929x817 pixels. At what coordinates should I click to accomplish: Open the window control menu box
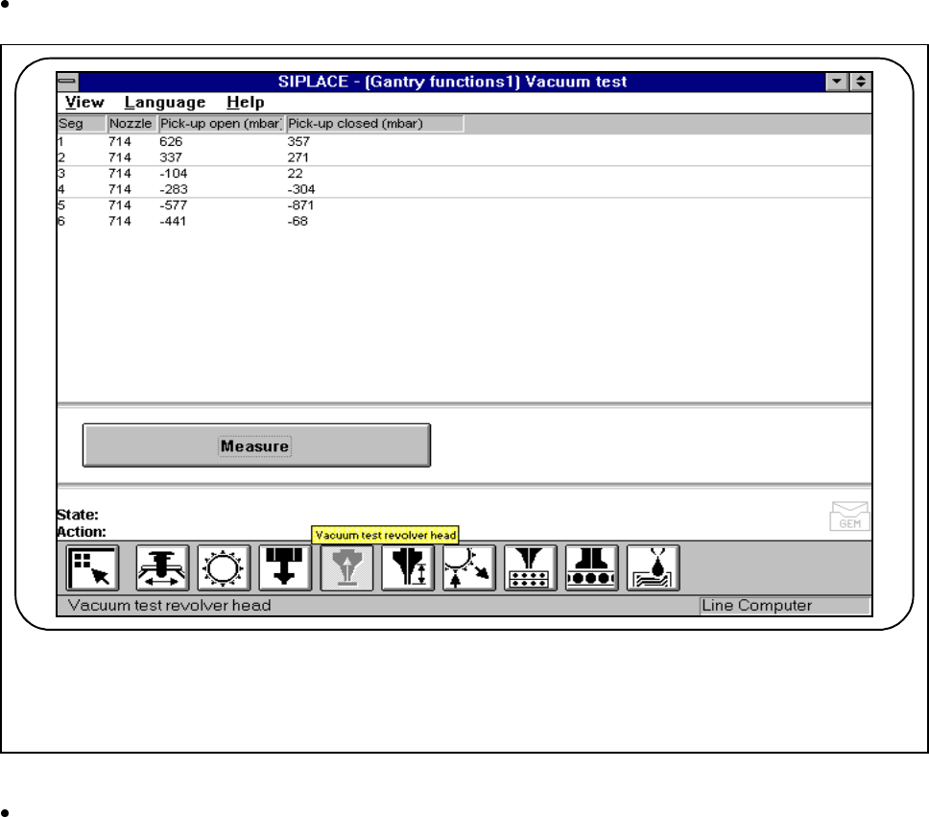(x=67, y=82)
